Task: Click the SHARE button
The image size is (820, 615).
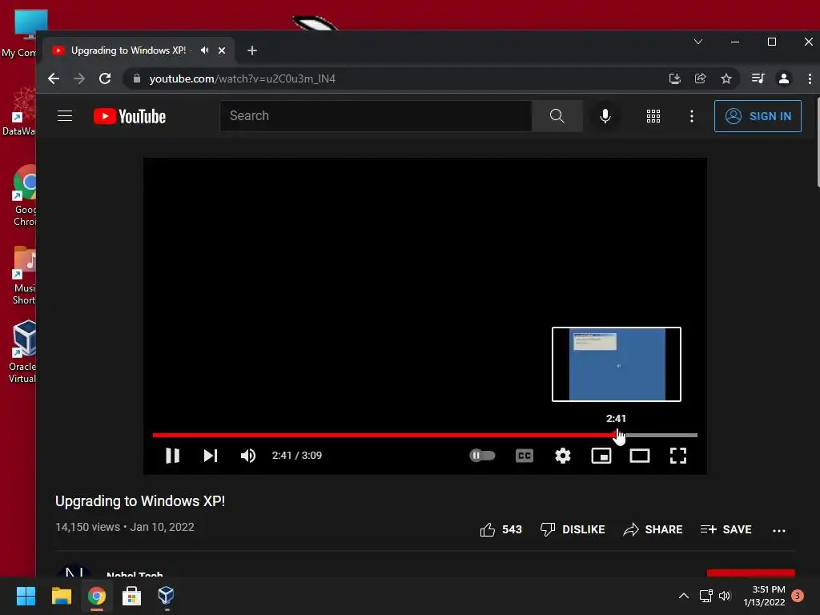Action: [x=653, y=529]
